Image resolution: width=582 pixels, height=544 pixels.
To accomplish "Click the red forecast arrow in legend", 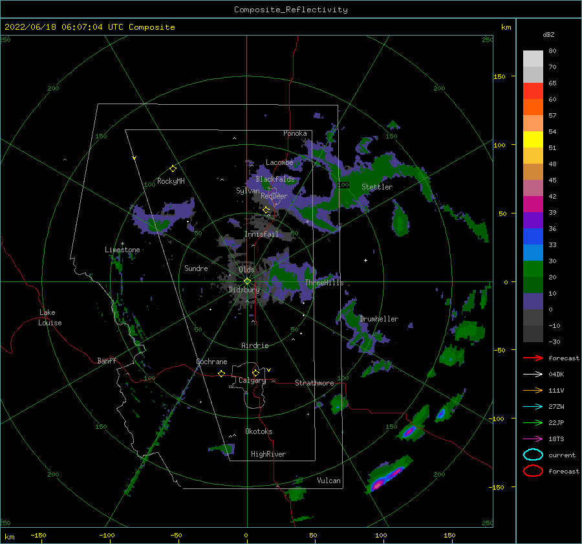I will (533, 358).
